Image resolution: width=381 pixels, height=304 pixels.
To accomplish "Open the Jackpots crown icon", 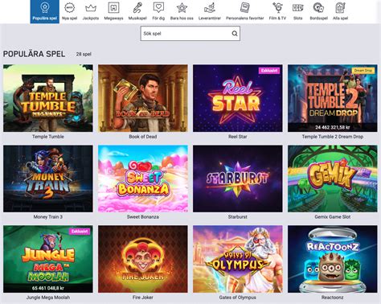I will pos(91,8).
